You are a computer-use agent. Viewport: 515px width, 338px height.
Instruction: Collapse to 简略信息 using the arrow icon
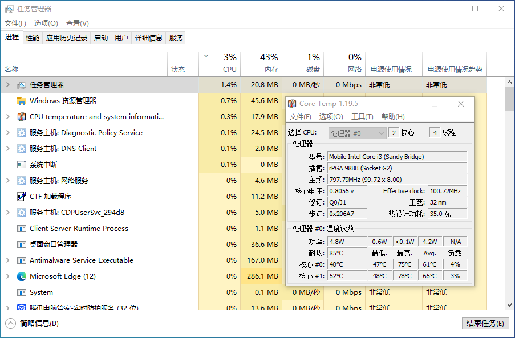click(x=10, y=324)
